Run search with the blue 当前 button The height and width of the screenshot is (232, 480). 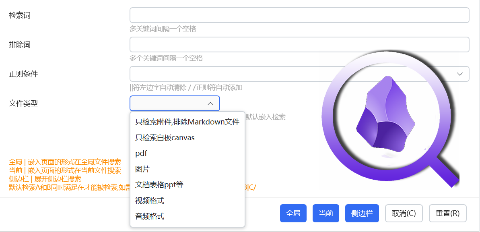pyautogui.click(x=326, y=213)
